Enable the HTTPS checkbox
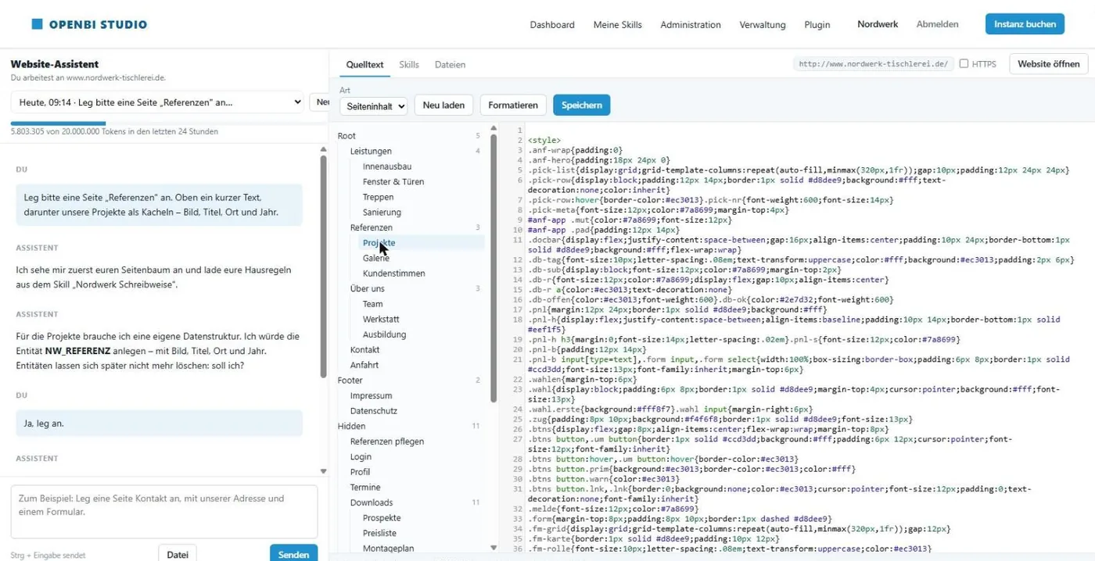 click(964, 64)
